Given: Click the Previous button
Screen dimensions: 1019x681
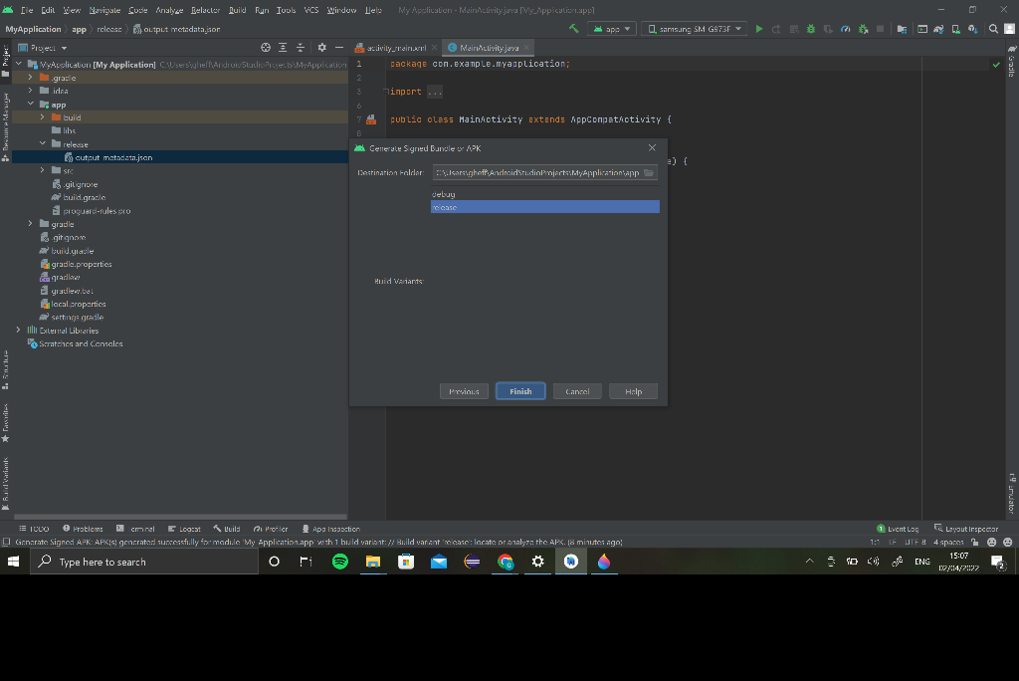Looking at the screenshot, I should [x=464, y=391].
